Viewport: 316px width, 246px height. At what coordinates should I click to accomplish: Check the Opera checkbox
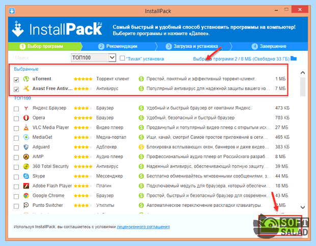click(x=16, y=118)
